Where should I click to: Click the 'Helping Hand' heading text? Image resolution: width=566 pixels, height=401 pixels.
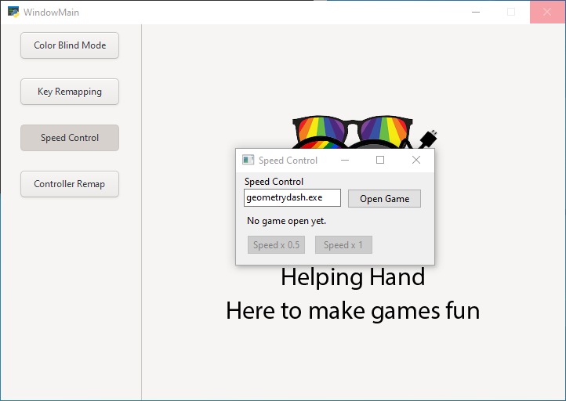pyautogui.click(x=353, y=277)
